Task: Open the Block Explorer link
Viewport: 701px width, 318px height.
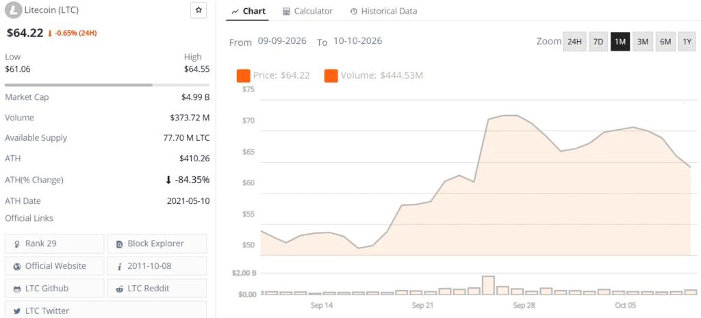Action: (157, 244)
